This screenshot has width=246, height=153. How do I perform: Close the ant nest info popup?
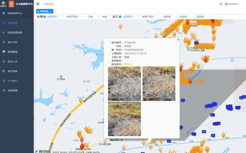tap(178, 40)
